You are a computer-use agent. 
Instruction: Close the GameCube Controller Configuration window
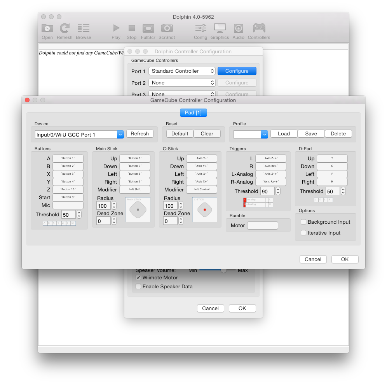[x=28, y=100]
